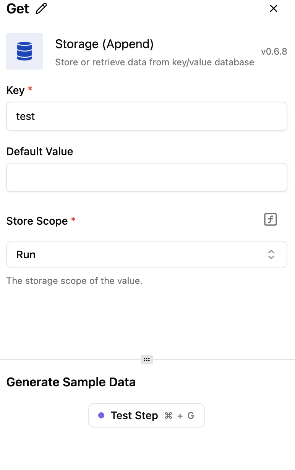This screenshot has height=470, width=295.
Task: Click the ⌘ + G shortcut hint
Action: [x=179, y=416]
